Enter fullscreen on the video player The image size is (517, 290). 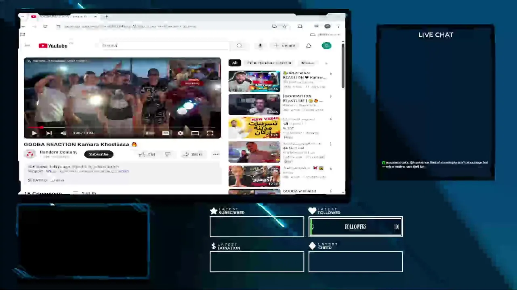tap(210, 133)
